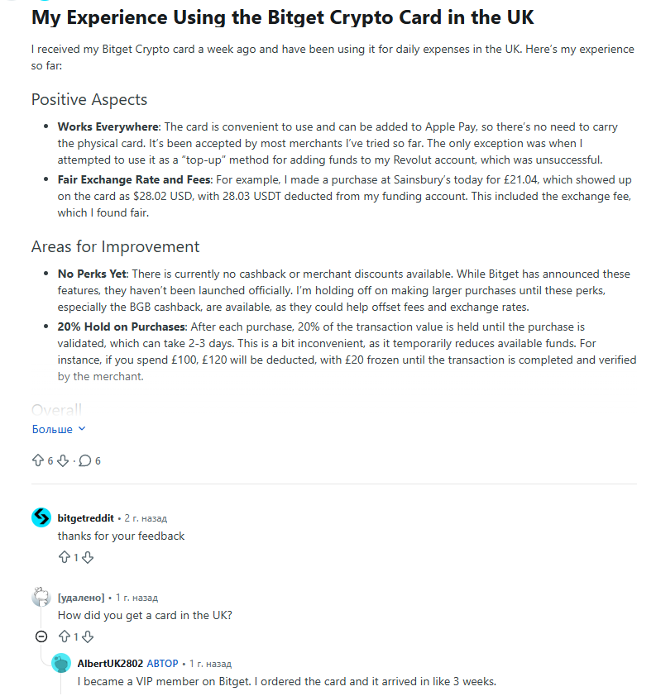Downvote the "How did you get a card" comment
The width and height of the screenshot is (656, 696).
(x=88, y=636)
